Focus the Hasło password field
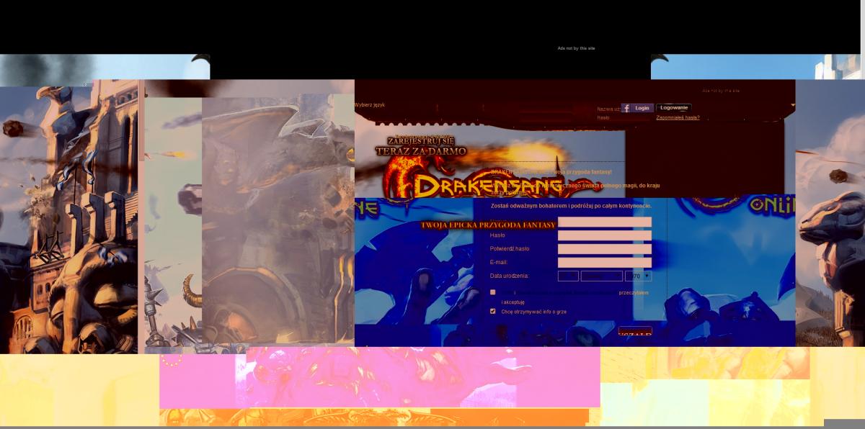 [x=605, y=235]
